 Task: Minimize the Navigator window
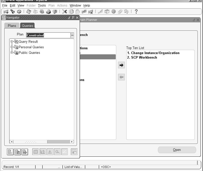click(69, 18)
